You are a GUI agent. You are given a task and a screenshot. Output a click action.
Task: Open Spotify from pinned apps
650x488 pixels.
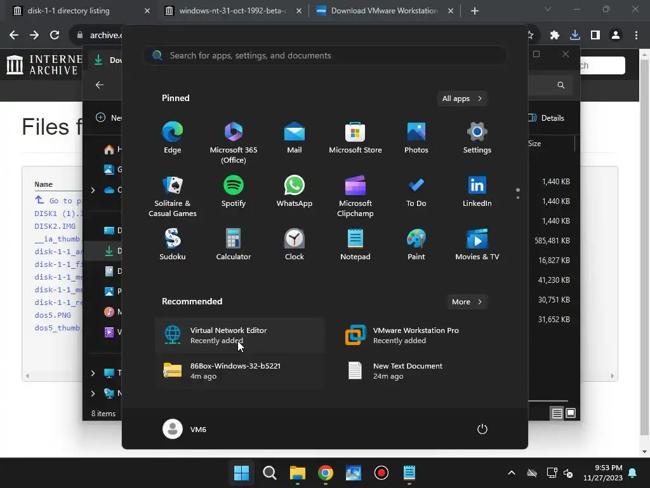[234, 191]
